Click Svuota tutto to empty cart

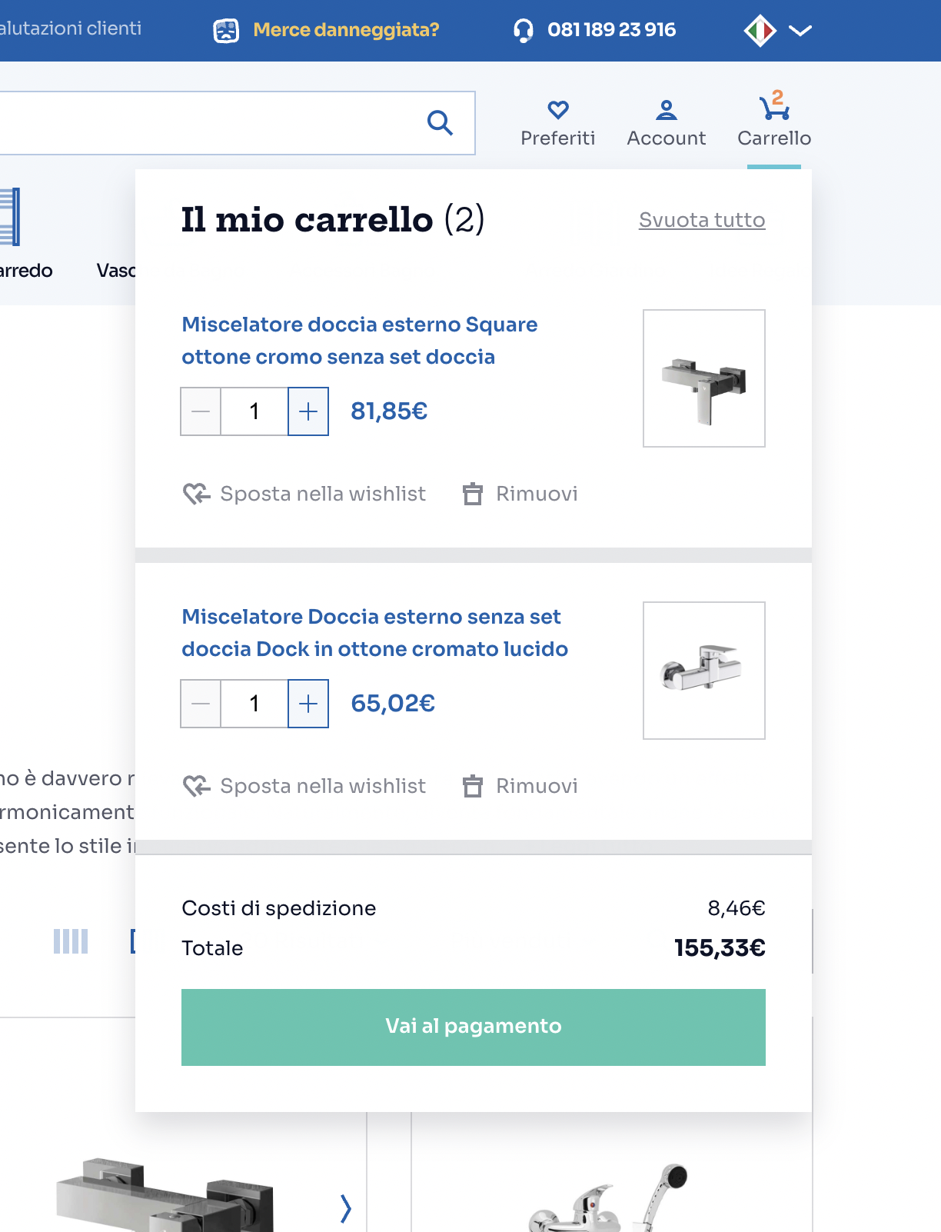701,220
